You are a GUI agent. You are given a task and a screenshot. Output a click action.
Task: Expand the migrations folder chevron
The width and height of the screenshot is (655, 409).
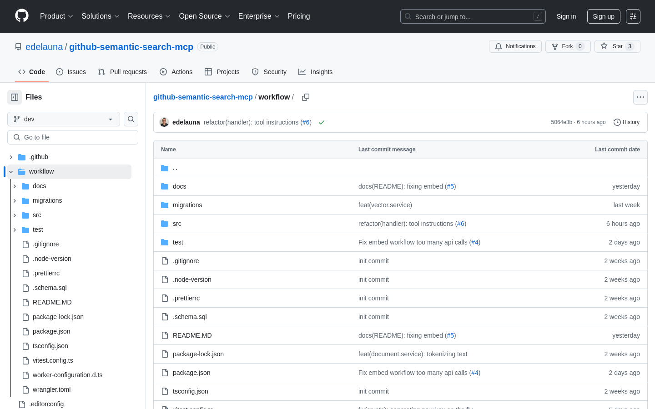click(15, 200)
